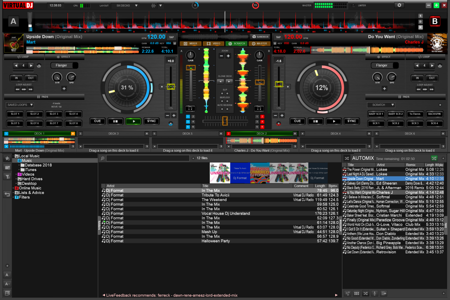
Task: Toggle right crossfader assign deck 4
Action: coord(262,122)
